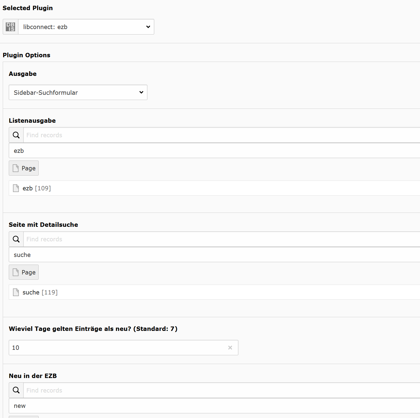Focus the Find records field in Listenausgabe
This screenshot has height=418, width=420.
pos(110,135)
